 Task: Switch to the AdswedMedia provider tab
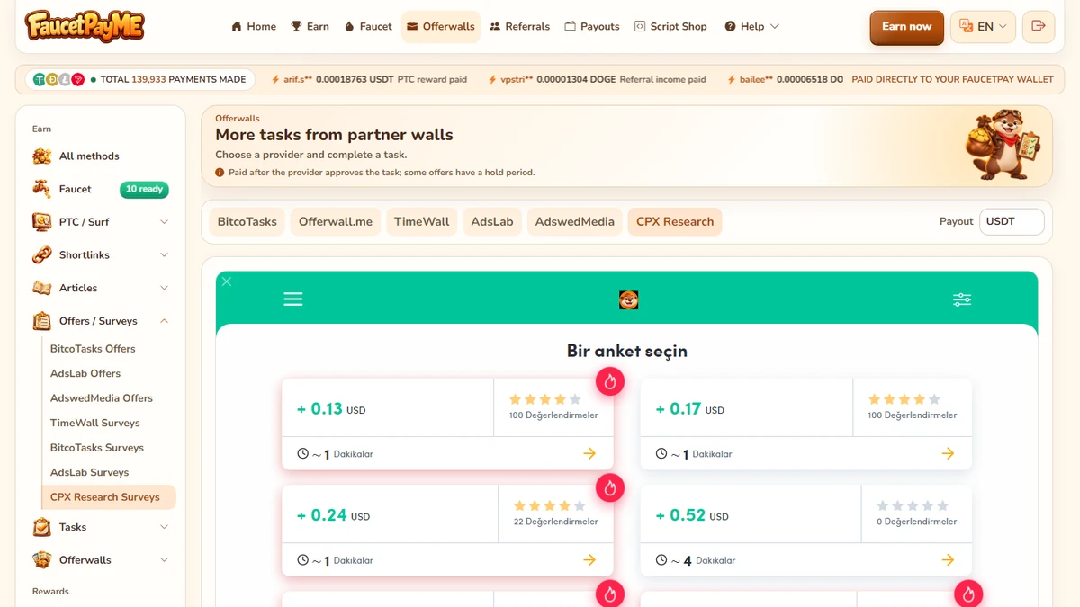pyautogui.click(x=575, y=222)
